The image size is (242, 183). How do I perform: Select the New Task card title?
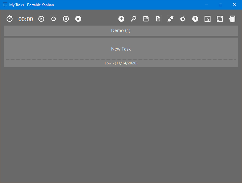[x=121, y=49]
